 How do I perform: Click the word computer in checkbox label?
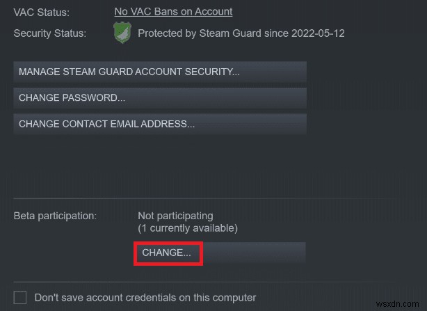[235, 297]
